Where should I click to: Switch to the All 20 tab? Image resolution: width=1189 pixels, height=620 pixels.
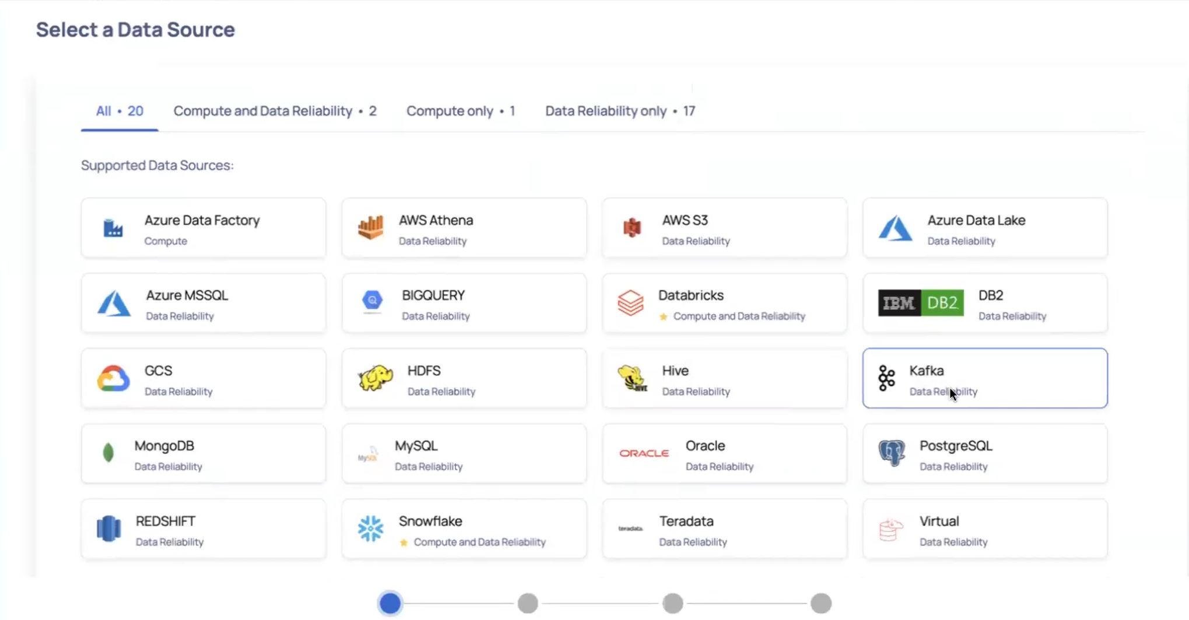pyautogui.click(x=120, y=111)
